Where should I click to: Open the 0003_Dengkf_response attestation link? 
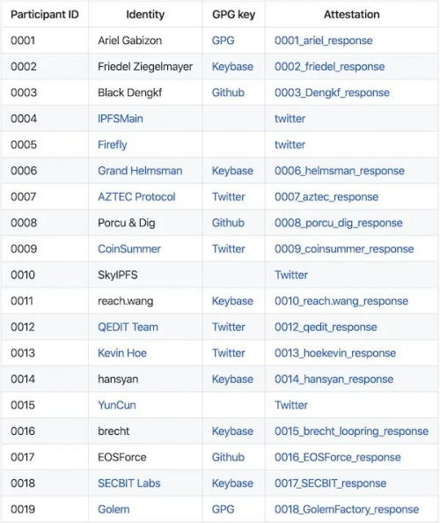point(332,92)
